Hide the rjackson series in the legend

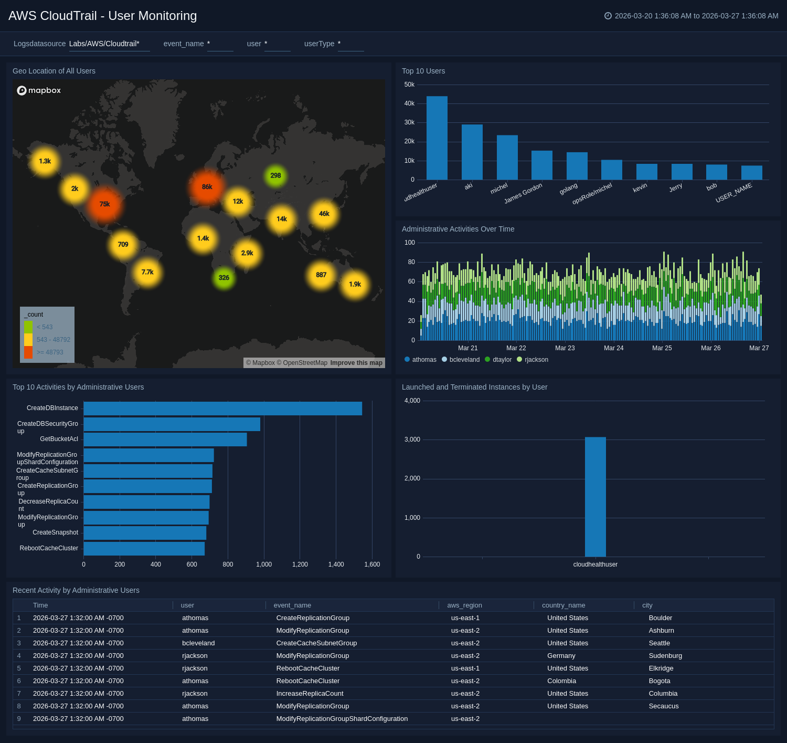[x=533, y=360]
